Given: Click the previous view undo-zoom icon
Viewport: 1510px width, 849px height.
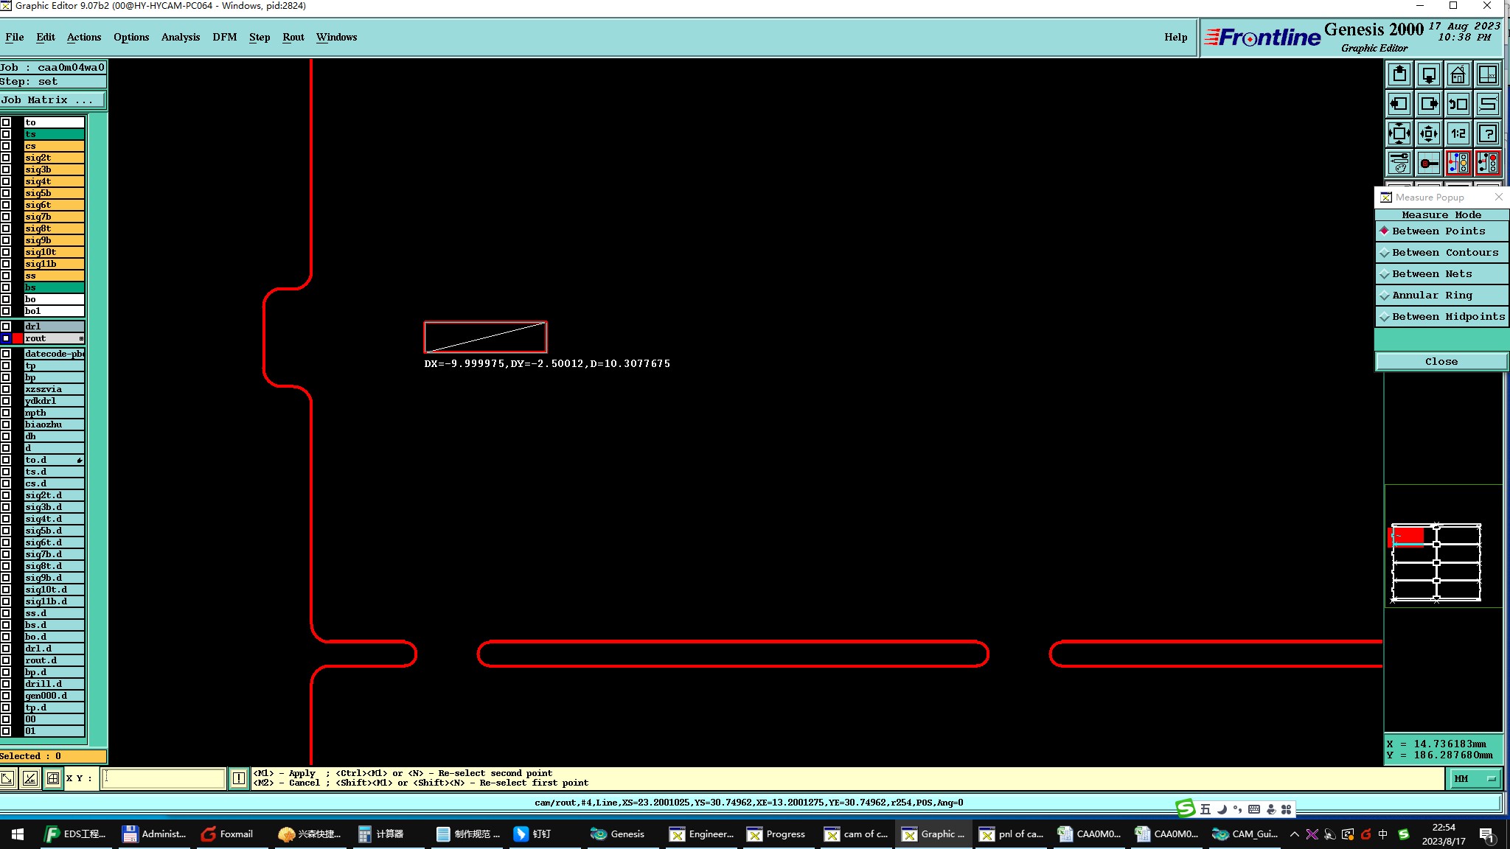Looking at the screenshot, I should [x=1458, y=104].
